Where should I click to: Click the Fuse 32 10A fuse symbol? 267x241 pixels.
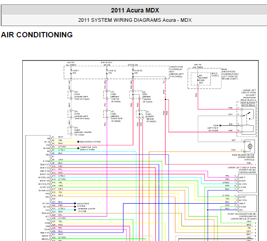tap(107, 72)
